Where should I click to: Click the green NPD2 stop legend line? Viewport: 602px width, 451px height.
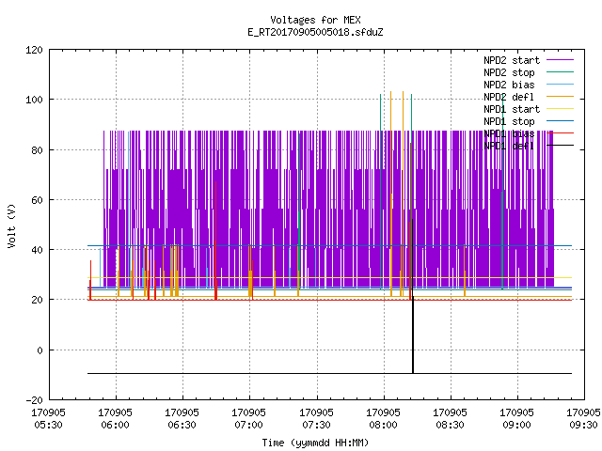(x=560, y=71)
